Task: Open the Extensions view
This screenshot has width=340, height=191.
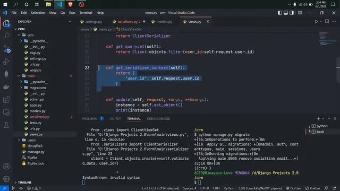Action: pos(6,100)
